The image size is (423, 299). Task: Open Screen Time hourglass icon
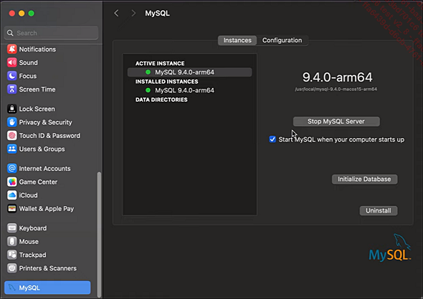pyautogui.click(x=12, y=89)
